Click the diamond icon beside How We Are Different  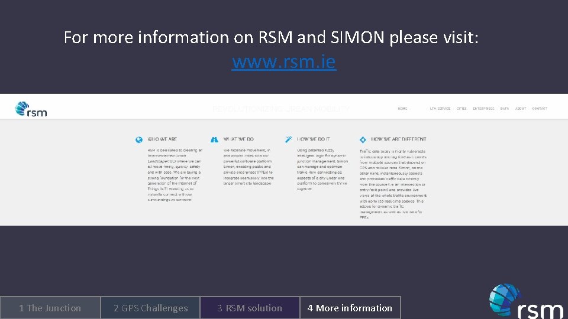click(x=363, y=139)
